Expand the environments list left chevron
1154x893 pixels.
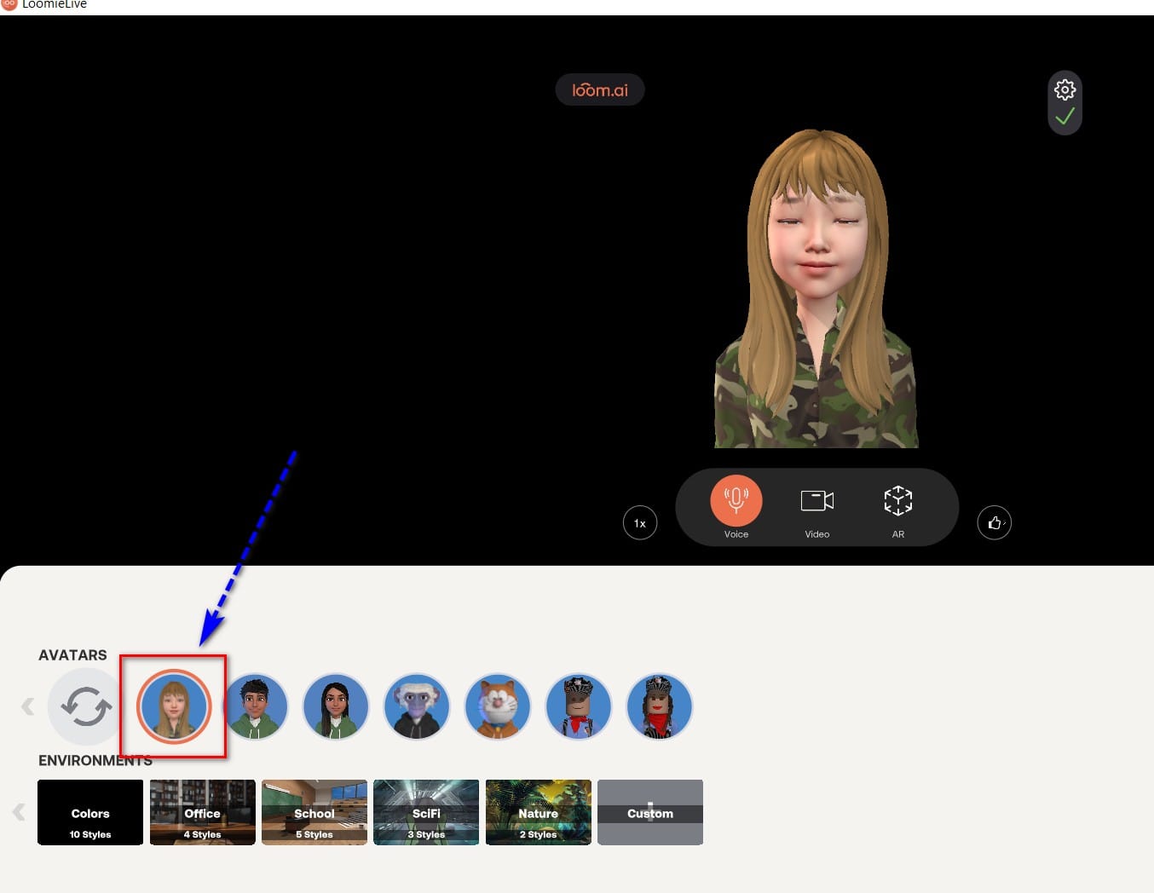19,812
